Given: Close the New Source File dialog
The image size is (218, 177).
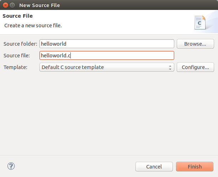Looking at the screenshot, I should point(5,5).
